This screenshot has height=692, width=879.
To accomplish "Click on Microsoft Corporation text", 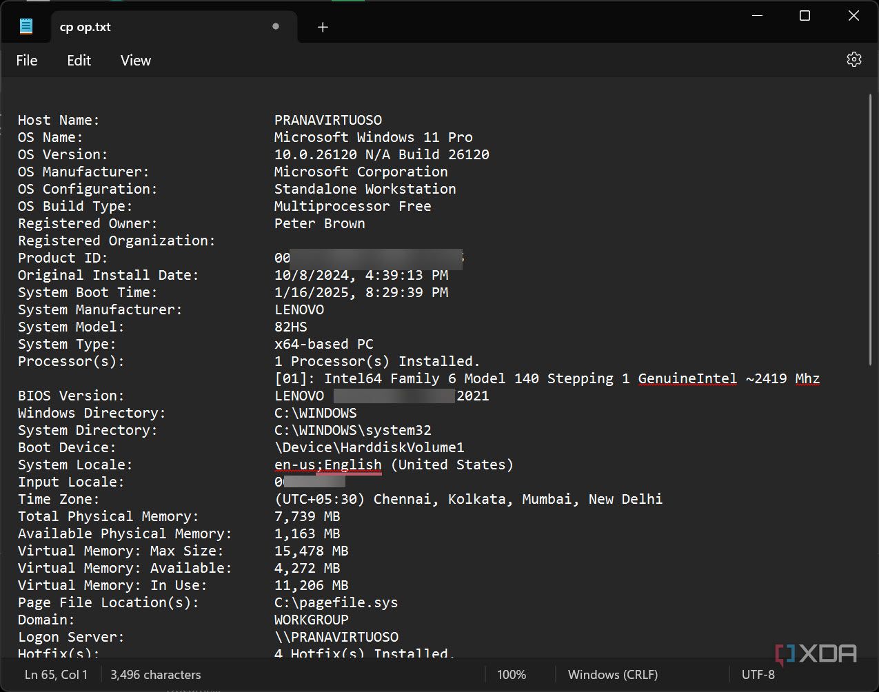I will coord(361,172).
